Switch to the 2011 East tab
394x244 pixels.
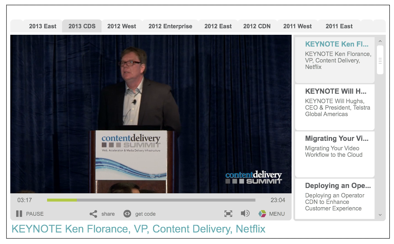pos(339,26)
